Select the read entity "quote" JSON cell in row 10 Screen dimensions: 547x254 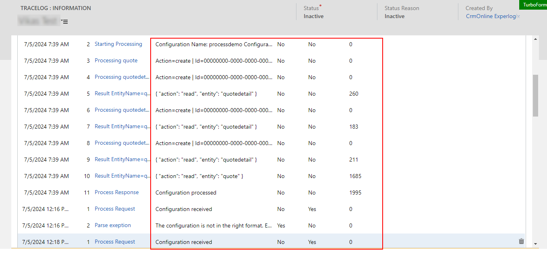[199, 176]
